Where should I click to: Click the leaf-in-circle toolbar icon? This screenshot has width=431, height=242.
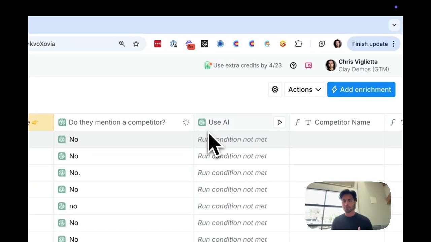coord(322,44)
